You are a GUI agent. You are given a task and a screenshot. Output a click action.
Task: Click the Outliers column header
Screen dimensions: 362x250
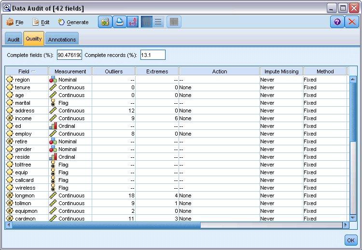click(113, 71)
